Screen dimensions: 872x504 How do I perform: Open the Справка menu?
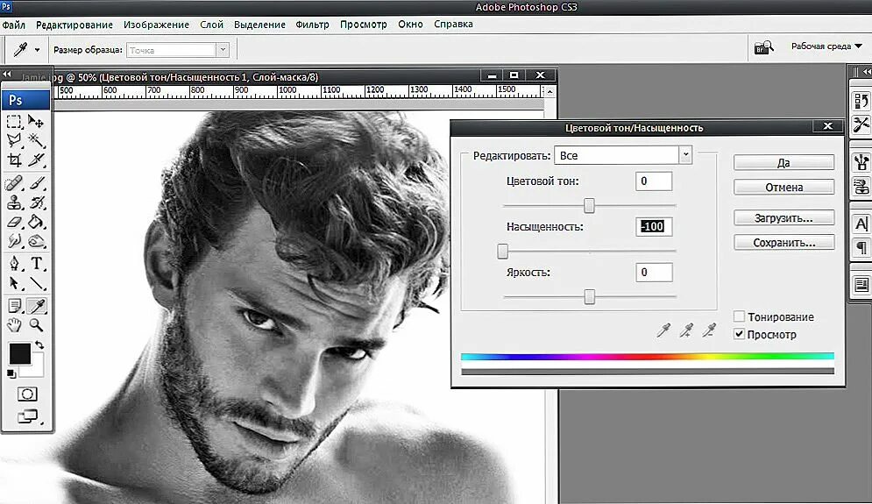(x=453, y=25)
